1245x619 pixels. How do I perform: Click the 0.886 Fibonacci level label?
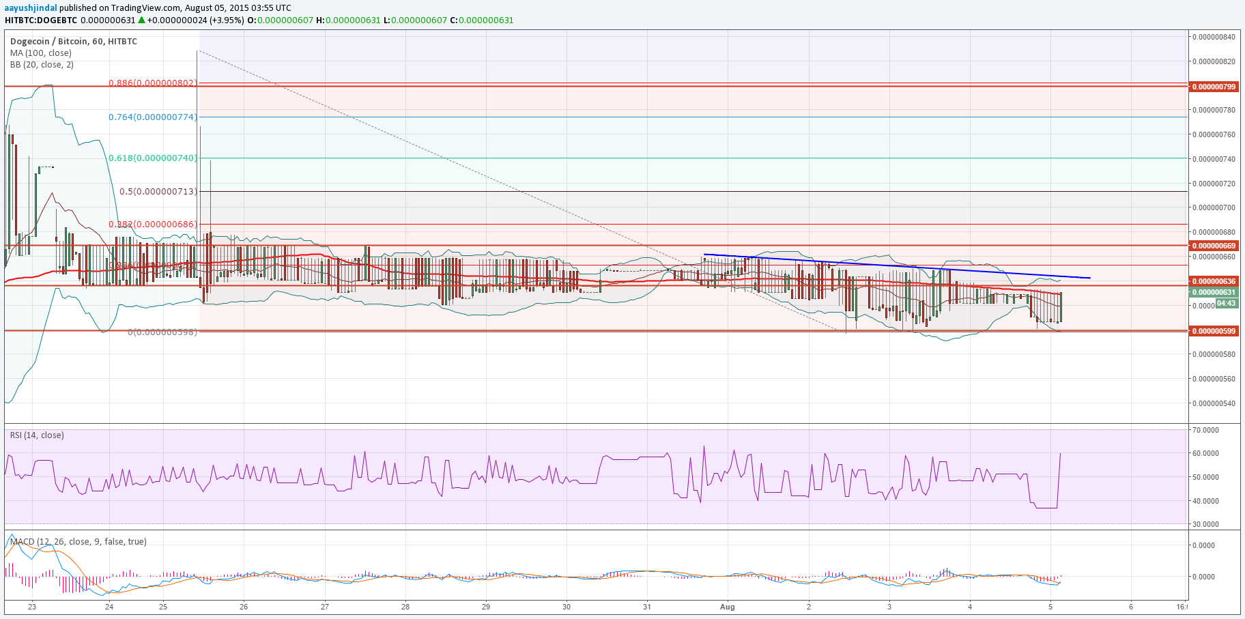pyautogui.click(x=152, y=83)
